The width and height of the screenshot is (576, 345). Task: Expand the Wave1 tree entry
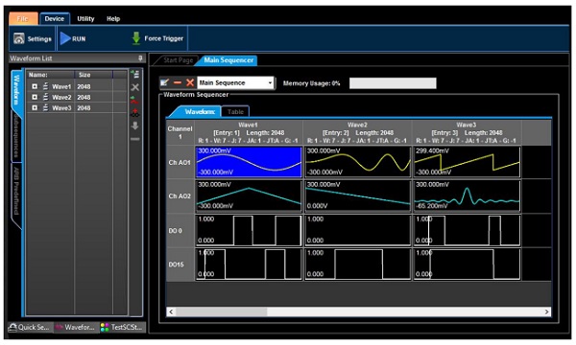(35, 86)
